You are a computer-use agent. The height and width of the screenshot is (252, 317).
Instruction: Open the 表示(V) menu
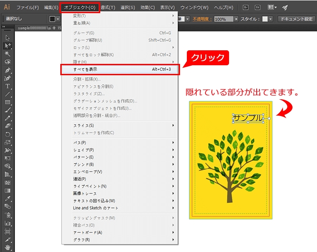[x=167, y=7]
